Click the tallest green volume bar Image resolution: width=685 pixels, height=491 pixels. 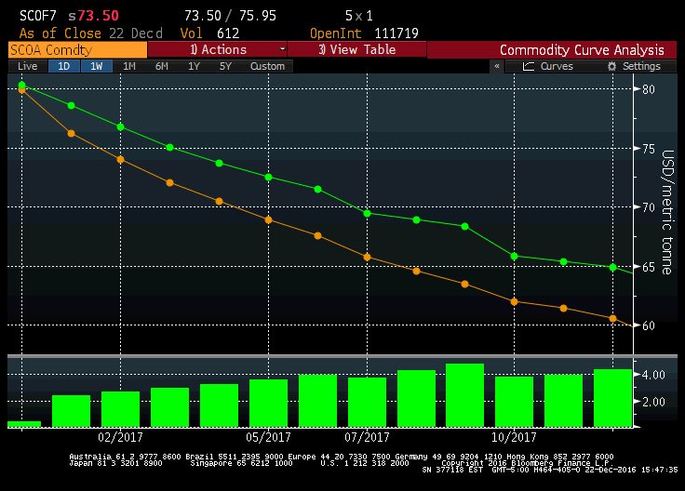464,394
